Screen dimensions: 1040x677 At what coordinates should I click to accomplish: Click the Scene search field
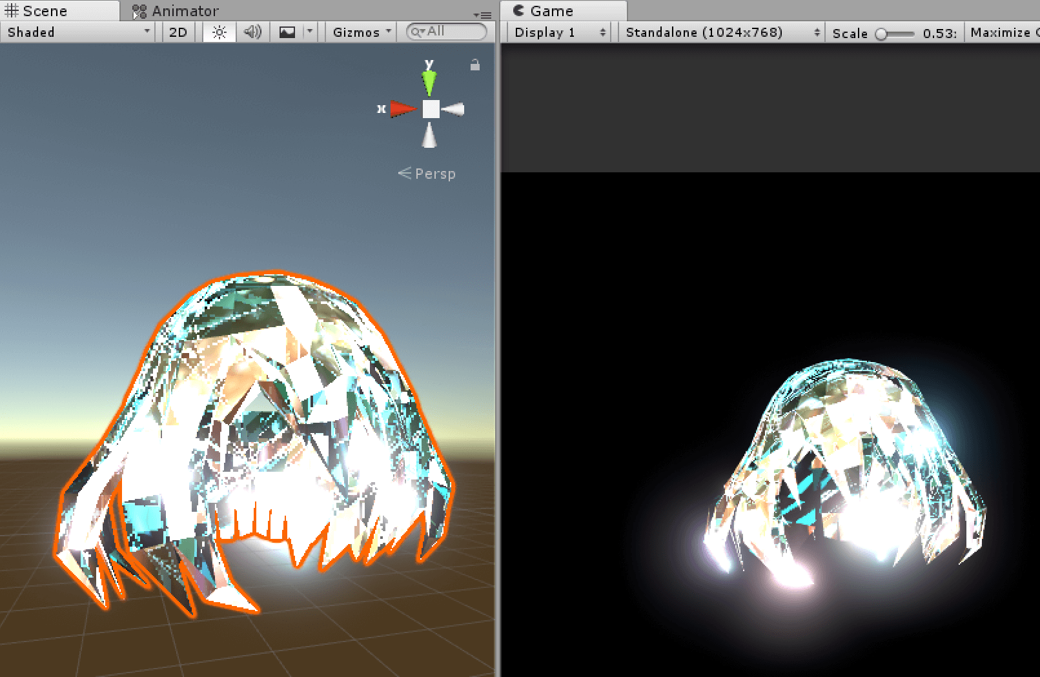click(447, 32)
